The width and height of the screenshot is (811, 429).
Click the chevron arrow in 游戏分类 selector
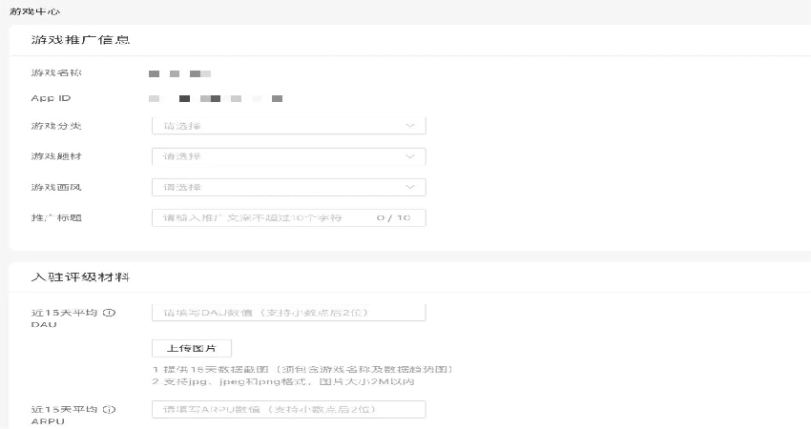410,126
